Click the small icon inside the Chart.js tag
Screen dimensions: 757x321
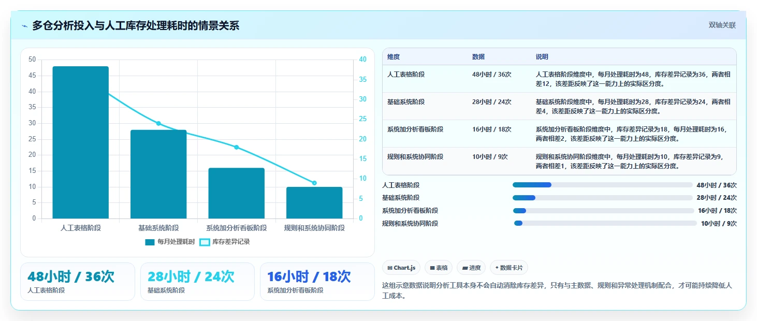tap(390, 268)
